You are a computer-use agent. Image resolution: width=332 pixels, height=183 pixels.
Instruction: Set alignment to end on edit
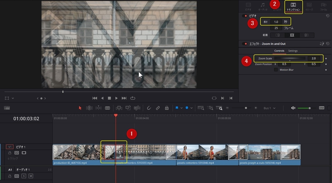click(277, 35)
